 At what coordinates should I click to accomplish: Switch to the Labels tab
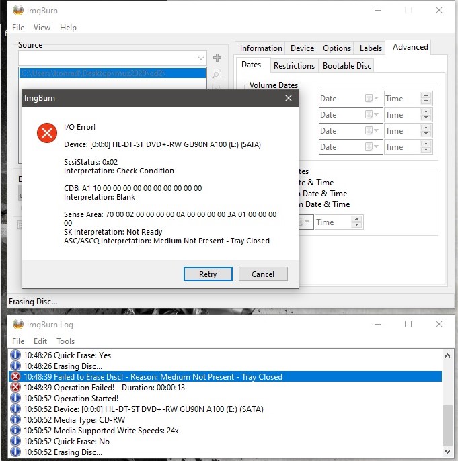[371, 48]
